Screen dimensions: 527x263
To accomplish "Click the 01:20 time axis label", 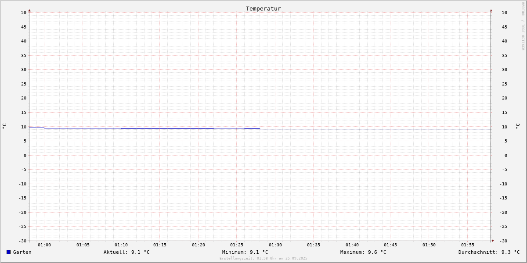I will click(x=199, y=245).
